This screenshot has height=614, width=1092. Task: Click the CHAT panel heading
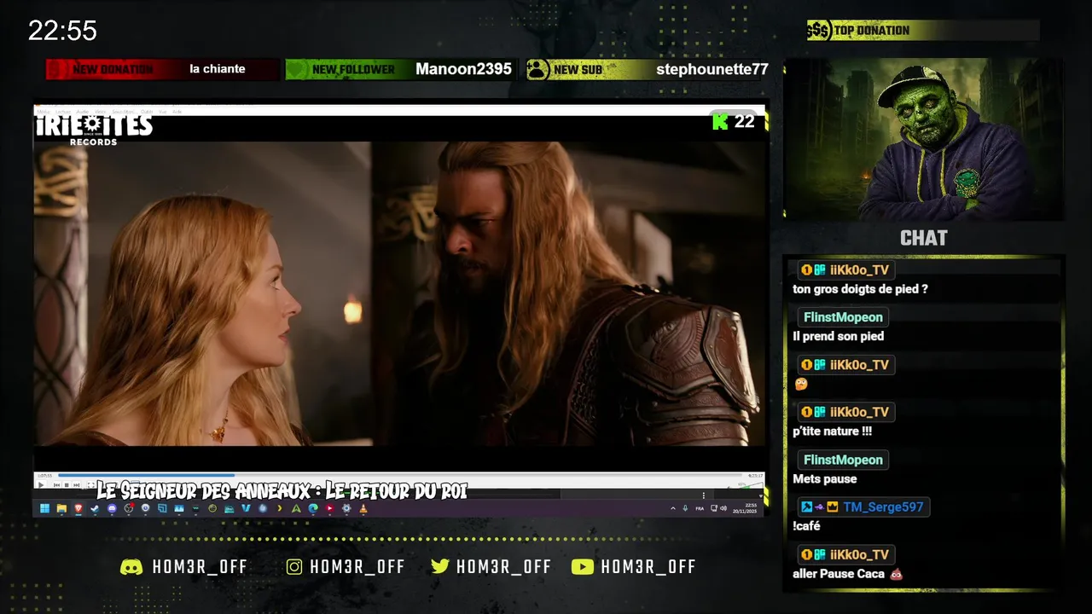924,238
